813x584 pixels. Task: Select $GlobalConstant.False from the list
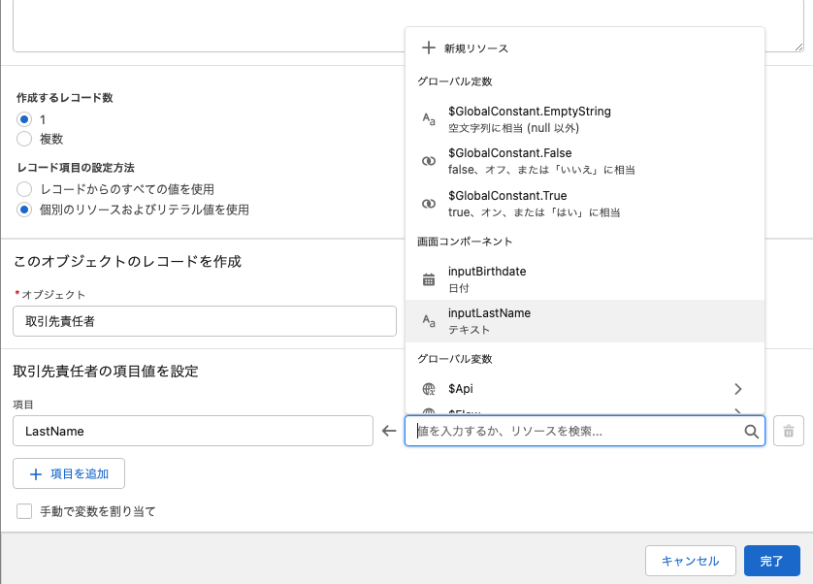click(x=584, y=161)
